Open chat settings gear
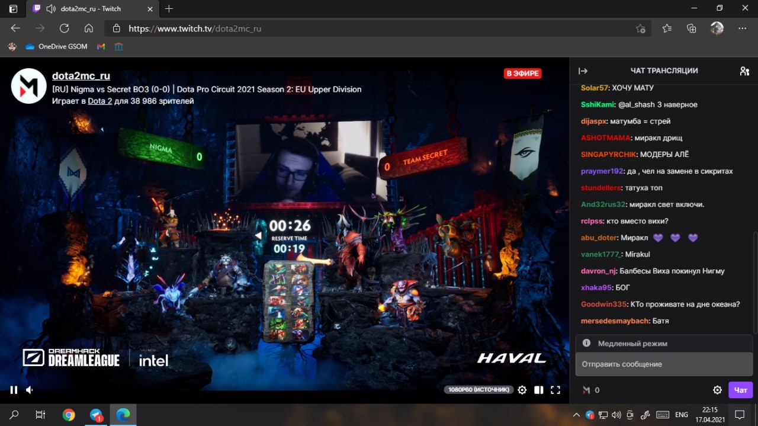 point(717,390)
